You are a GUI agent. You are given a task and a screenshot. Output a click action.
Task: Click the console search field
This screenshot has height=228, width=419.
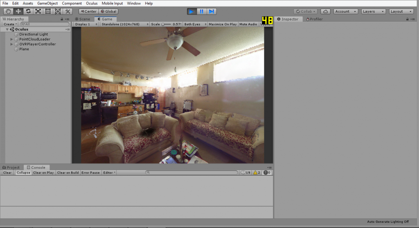point(191,172)
